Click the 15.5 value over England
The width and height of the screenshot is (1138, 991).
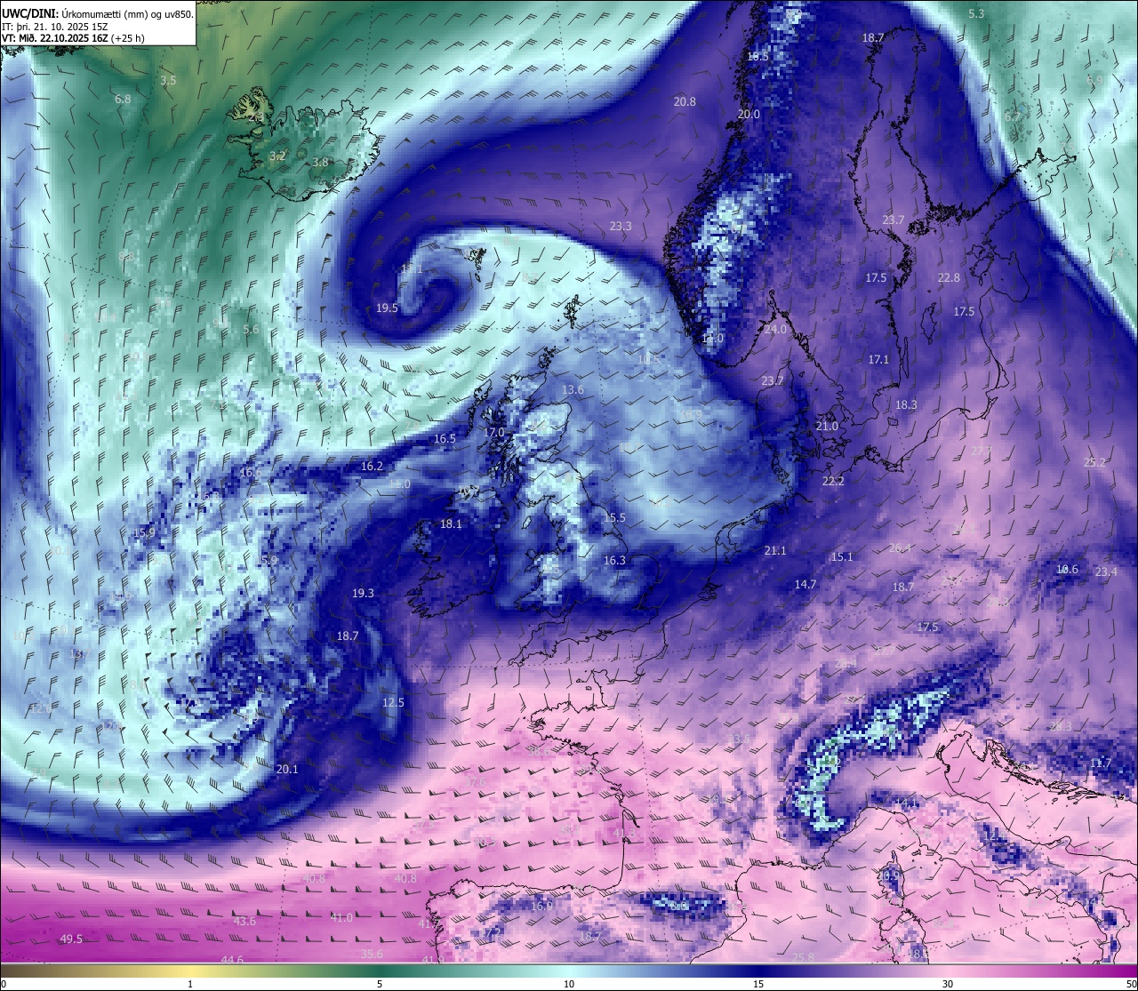[614, 518]
